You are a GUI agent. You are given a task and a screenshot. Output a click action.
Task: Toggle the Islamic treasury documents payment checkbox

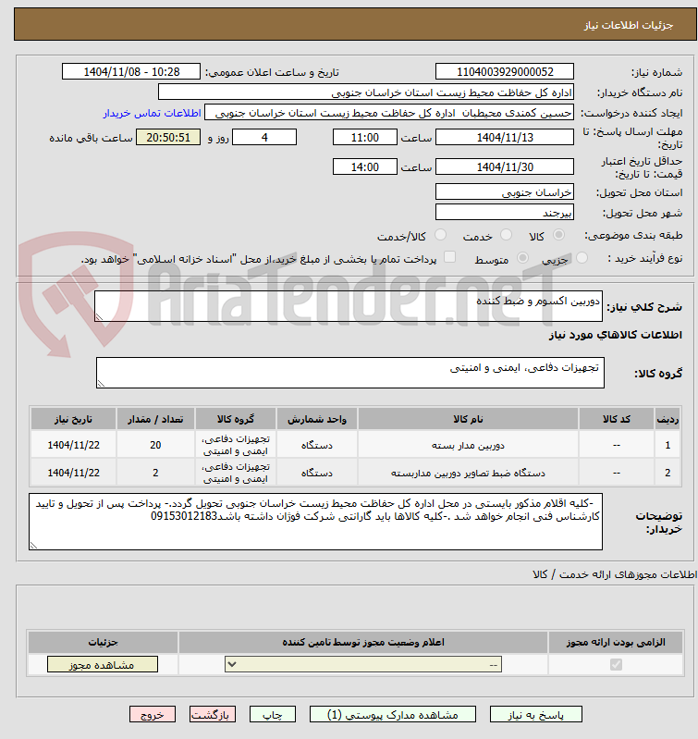tap(450, 257)
